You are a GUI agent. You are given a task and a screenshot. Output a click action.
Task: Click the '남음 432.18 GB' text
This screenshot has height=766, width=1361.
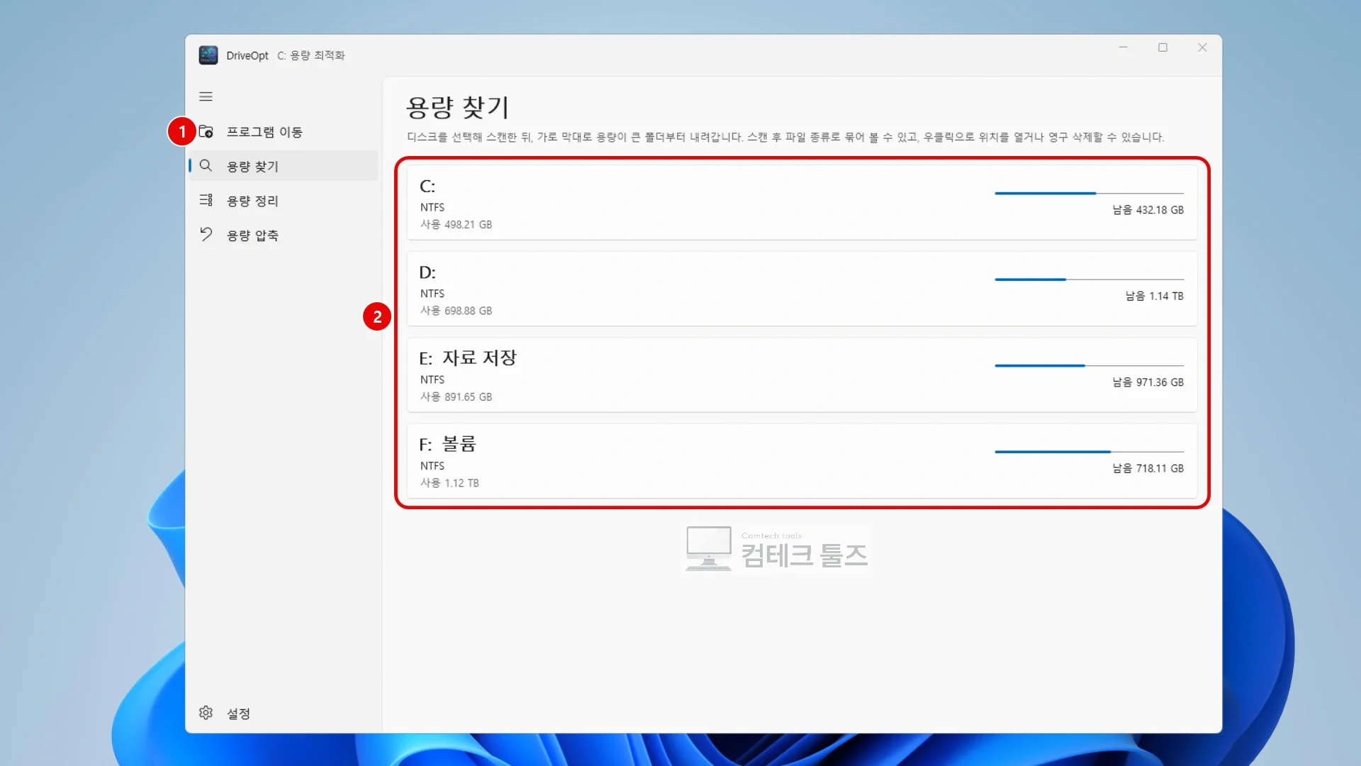1148,210
